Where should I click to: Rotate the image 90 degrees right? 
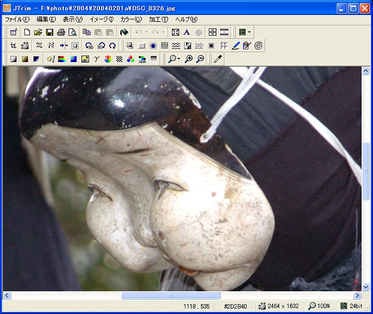[x=101, y=46]
